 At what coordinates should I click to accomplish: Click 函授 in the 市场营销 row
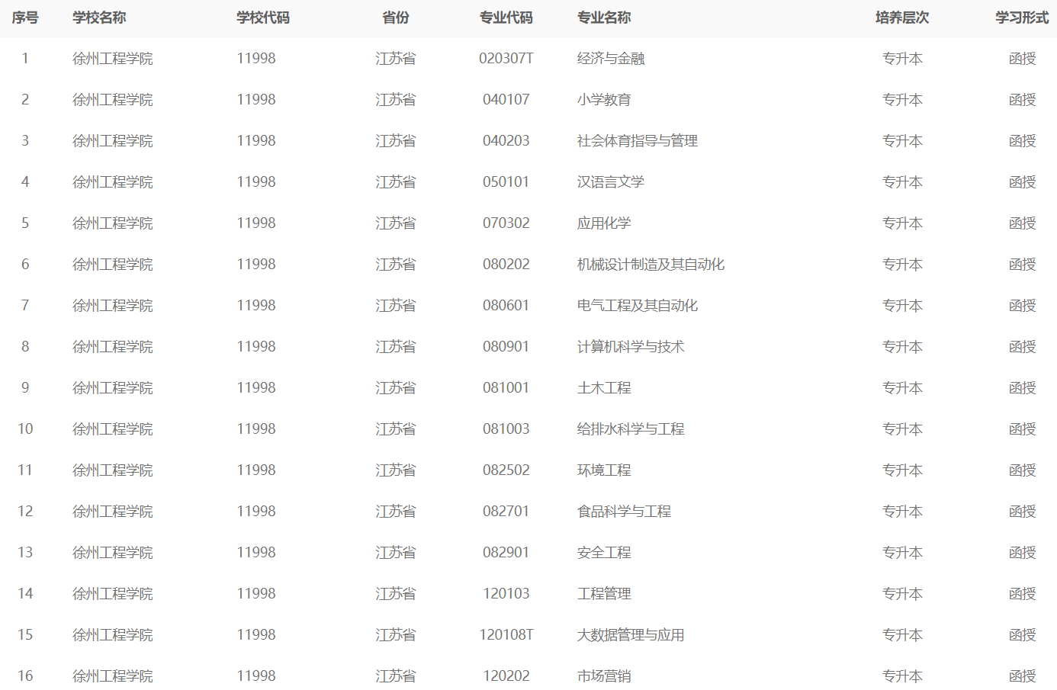click(1022, 676)
